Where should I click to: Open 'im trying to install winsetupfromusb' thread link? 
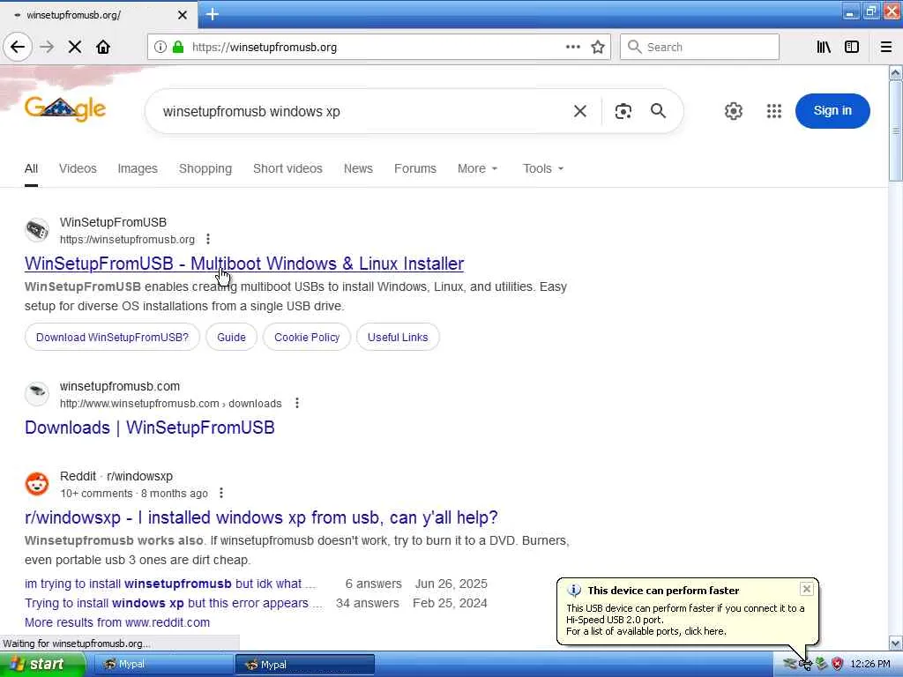click(170, 584)
